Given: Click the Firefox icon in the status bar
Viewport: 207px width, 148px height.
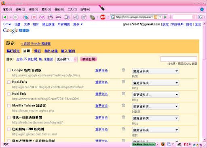Looking at the screenshot, I should [x=163, y=144].
